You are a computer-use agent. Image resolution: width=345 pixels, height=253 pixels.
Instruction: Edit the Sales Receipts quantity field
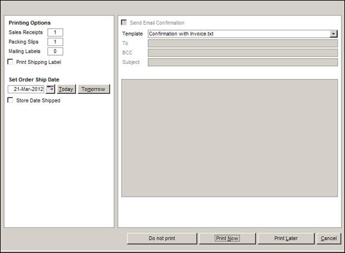tap(55, 32)
